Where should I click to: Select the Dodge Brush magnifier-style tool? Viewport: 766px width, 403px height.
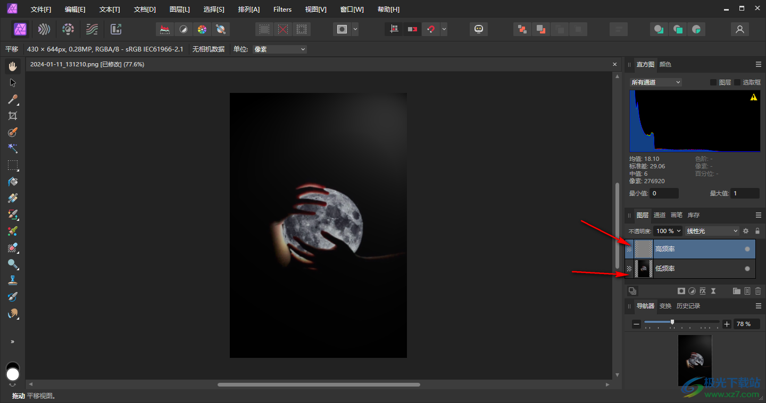pos(13,264)
